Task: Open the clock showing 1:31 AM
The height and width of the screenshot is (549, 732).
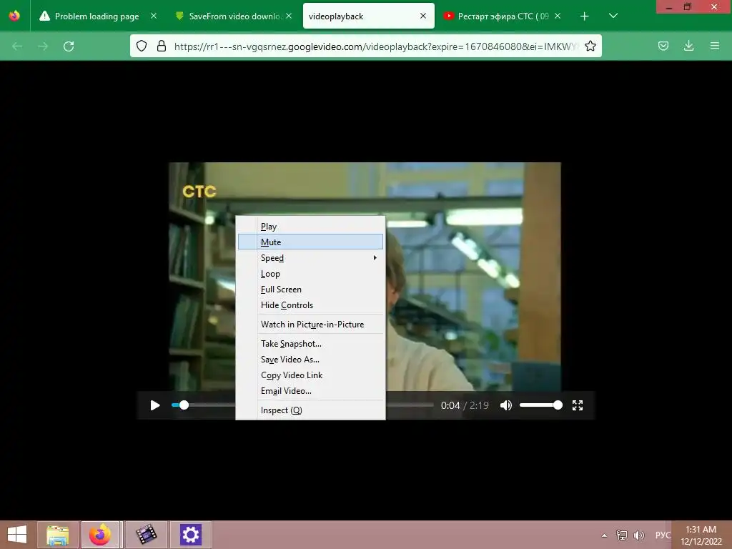Action: point(701,535)
